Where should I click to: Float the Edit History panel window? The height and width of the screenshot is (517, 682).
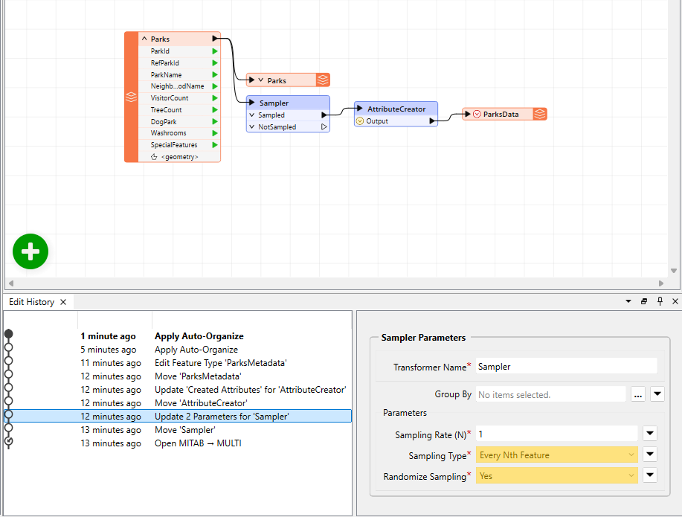pos(644,301)
